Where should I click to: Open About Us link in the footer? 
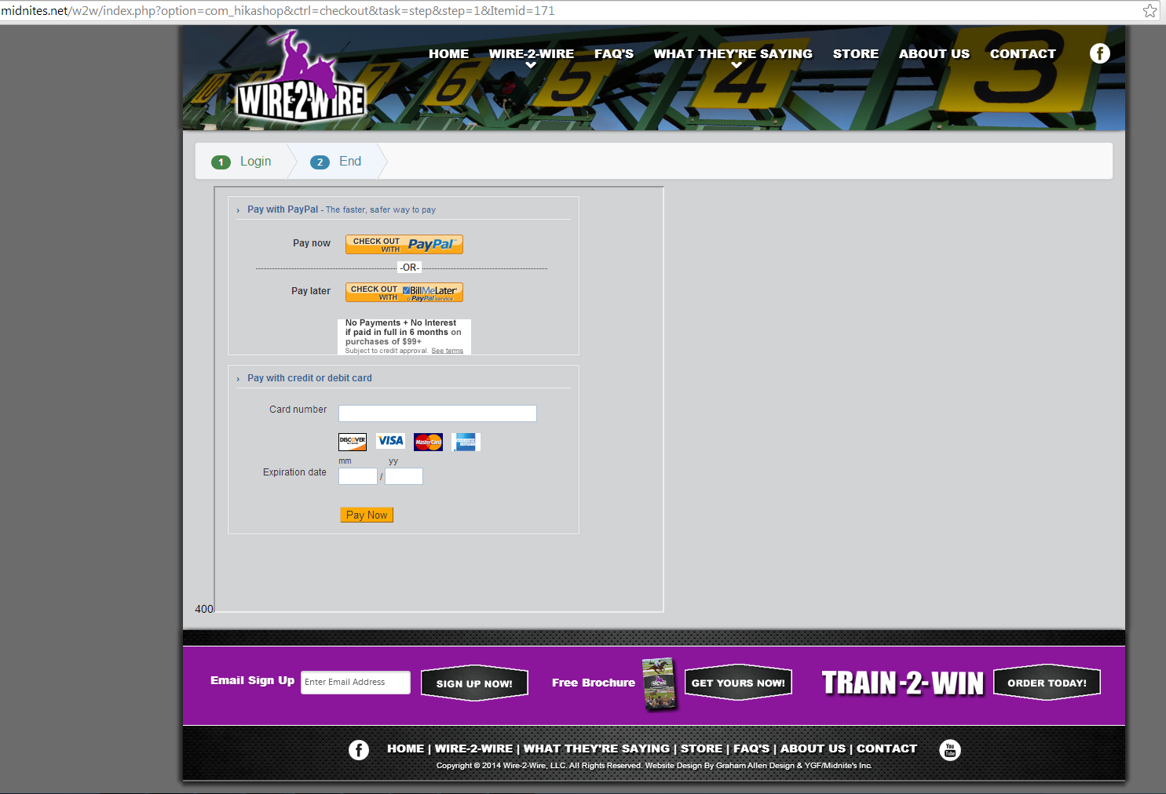(x=813, y=748)
